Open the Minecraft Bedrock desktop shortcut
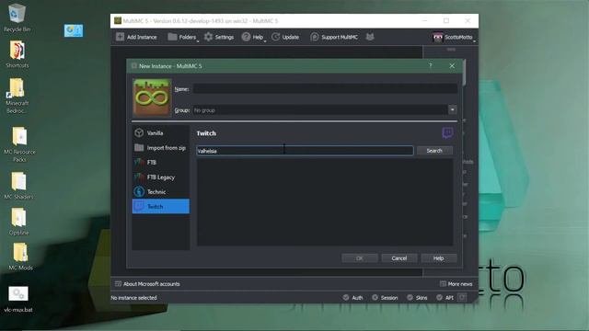 click(17, 96)
